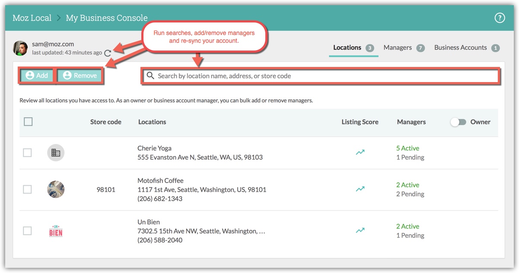Click 1 Pending under Un Bien managers
Screen dimensions: 519x273
tap(410, 235)
